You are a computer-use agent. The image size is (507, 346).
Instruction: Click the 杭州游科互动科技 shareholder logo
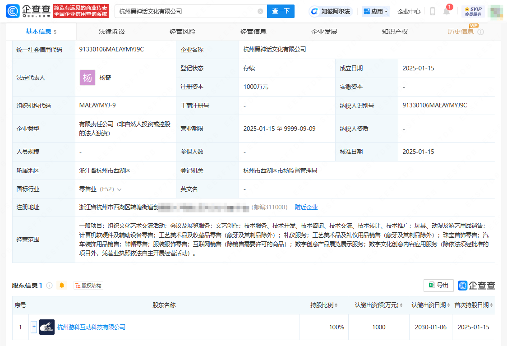[x=47, y=327]
